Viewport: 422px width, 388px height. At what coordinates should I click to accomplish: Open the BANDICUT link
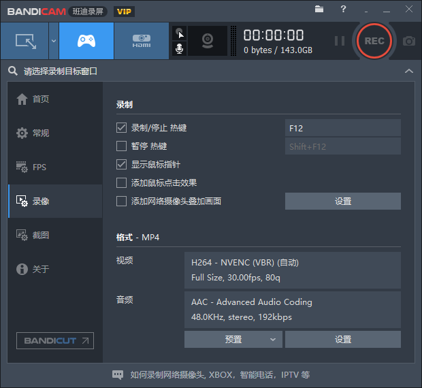55,340
